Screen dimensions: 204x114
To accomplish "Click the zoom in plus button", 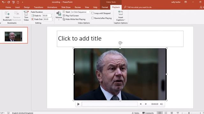I will (200, 113).
